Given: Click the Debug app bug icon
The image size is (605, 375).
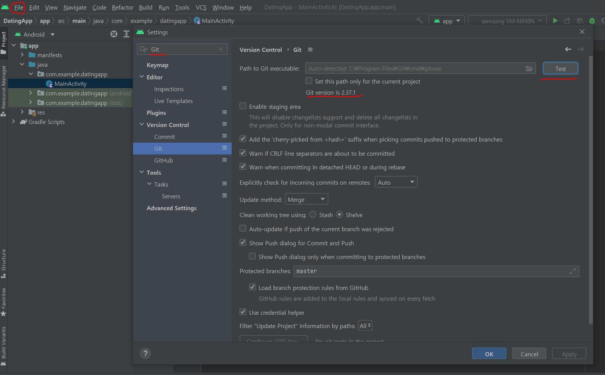Looking at the screenshot, I should tap(592, 21).
